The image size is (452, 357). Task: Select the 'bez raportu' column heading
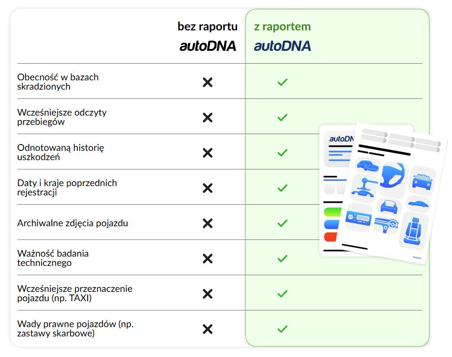[208, 26]
